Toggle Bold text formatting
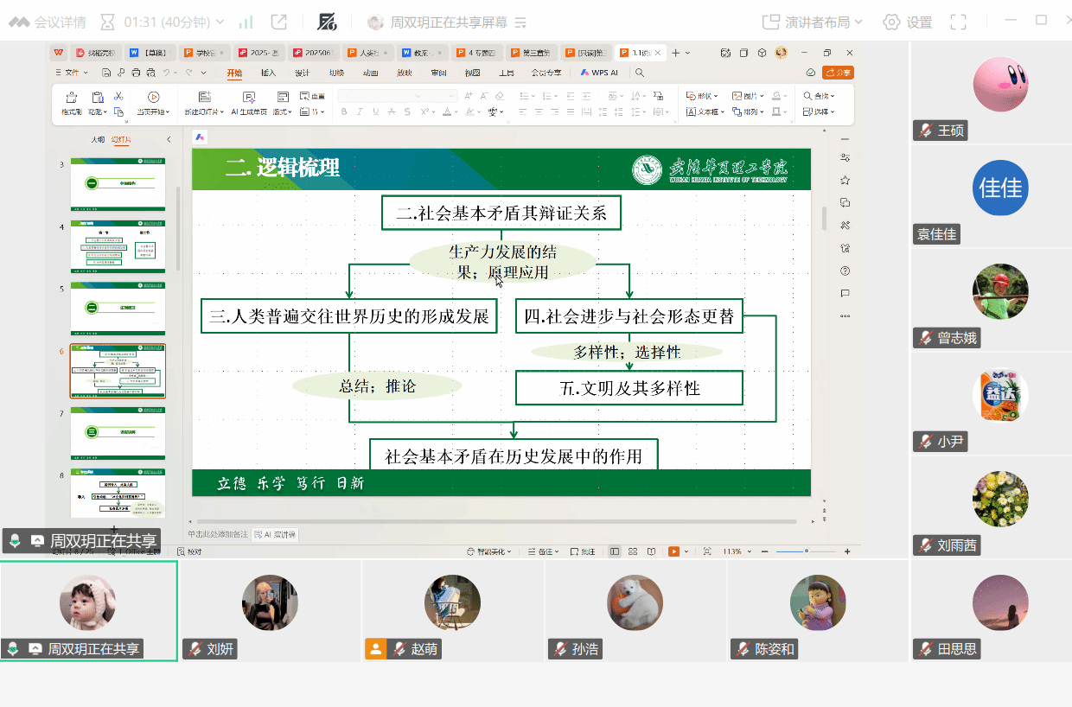This screenshot has width=1072, height=707. click(344, 112)
